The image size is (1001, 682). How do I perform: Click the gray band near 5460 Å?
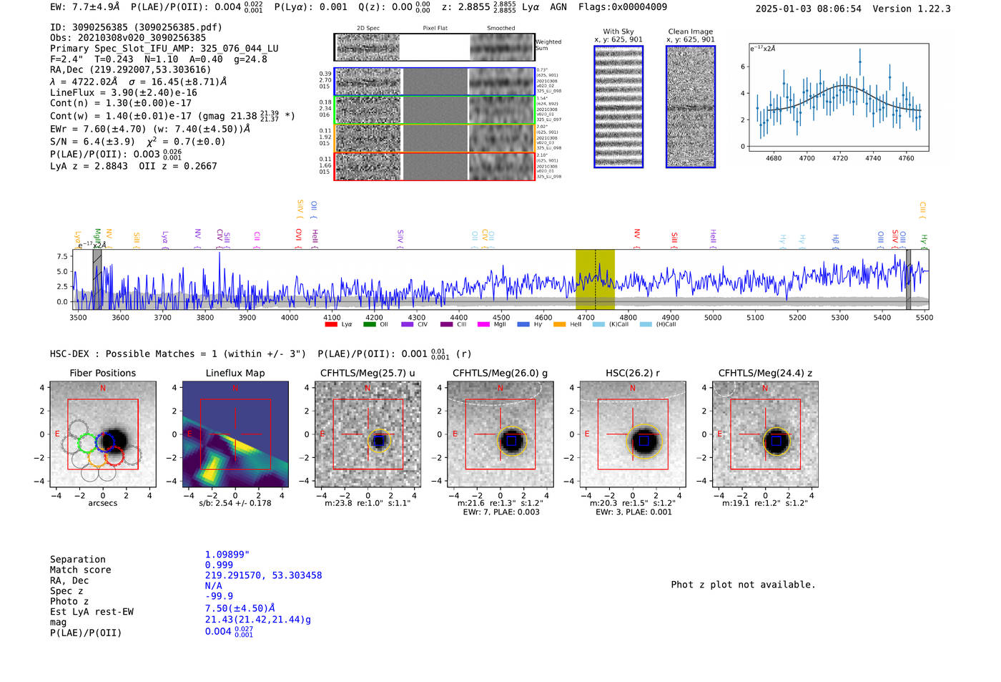tap(909, 279)
